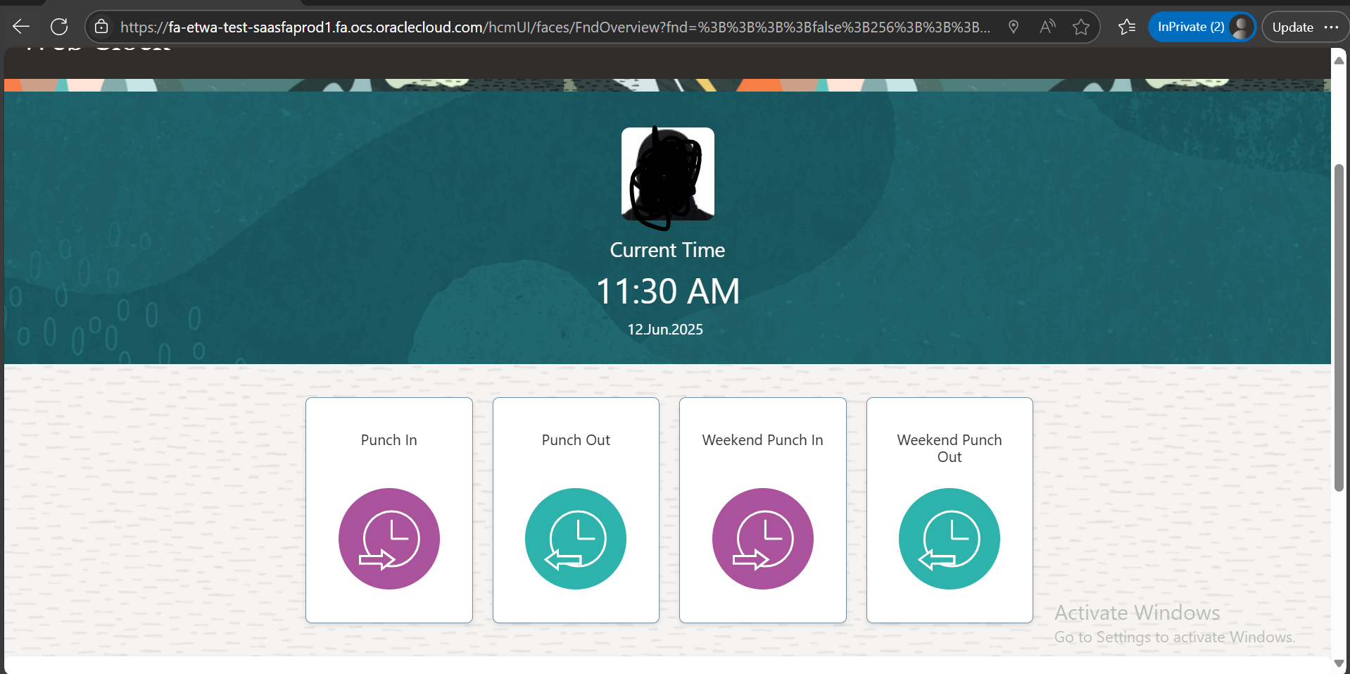The image size is (1350, 674).
Task: Click the scrollbar up arrow
Action: point(1339,61)
